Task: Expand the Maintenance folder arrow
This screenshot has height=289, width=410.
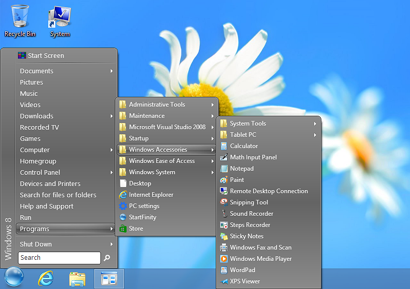Action: coord(213,116)
